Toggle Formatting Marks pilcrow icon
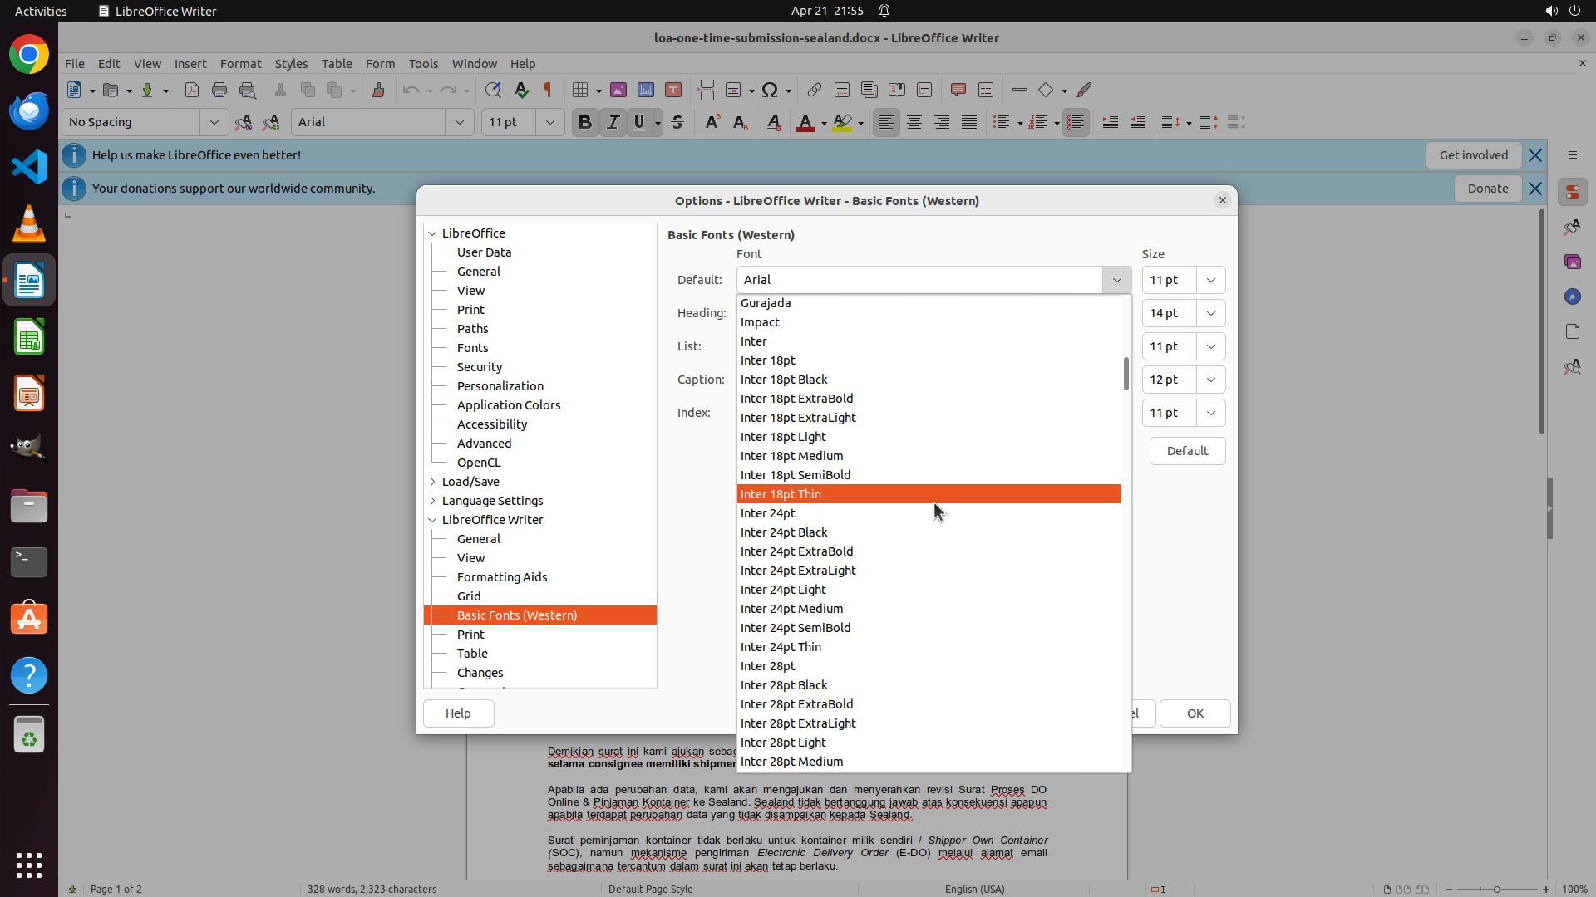The width and height of the screenshot is (1596, 897). [548, 90]
